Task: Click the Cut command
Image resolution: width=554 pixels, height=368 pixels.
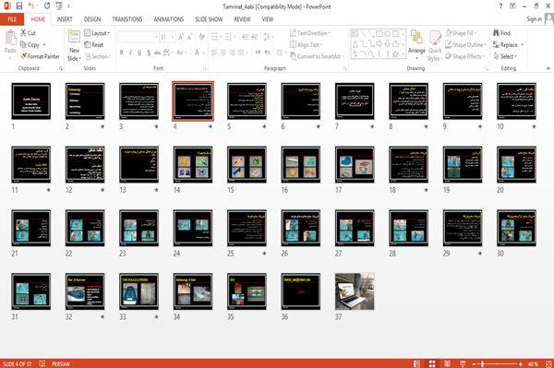Action: [x=28, y=33]
